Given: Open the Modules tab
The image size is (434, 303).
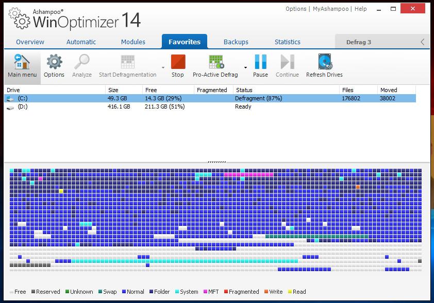Looking at the screenshot, I should tap(133, 42).
